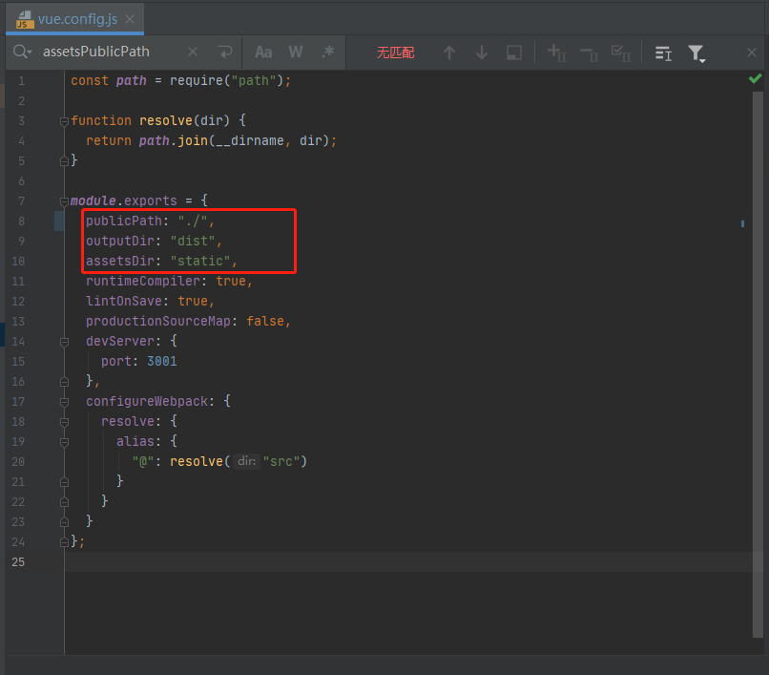Unselect occurrence icon
Viewport: 769px width, 675px height.
[x=589, y=53]
